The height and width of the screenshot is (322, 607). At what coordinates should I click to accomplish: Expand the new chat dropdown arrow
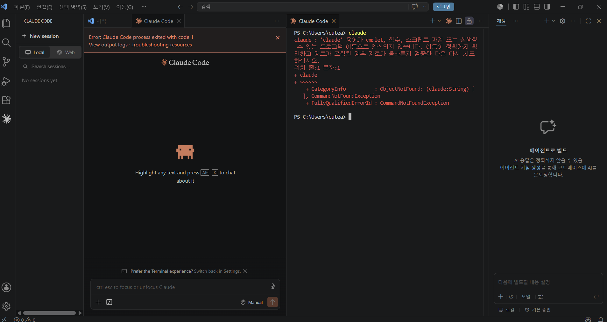554,21
